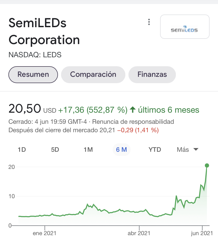The height and width of the screenshot is (242, 218).
Task: Open the three-dot more options menu
Action: point(149,22)
